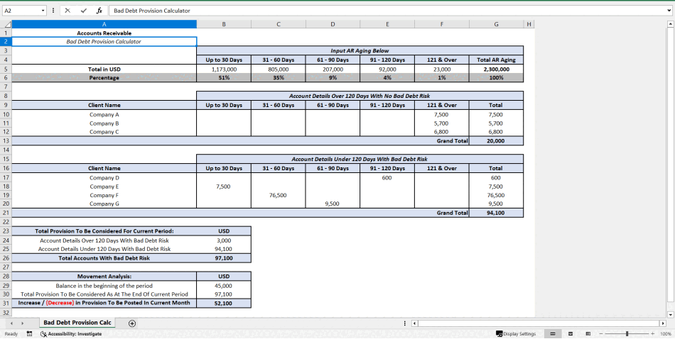This screenshot has height=339, width=675.
Task: Add a new sheet with plus icon
Action: [x=132, y=323]
